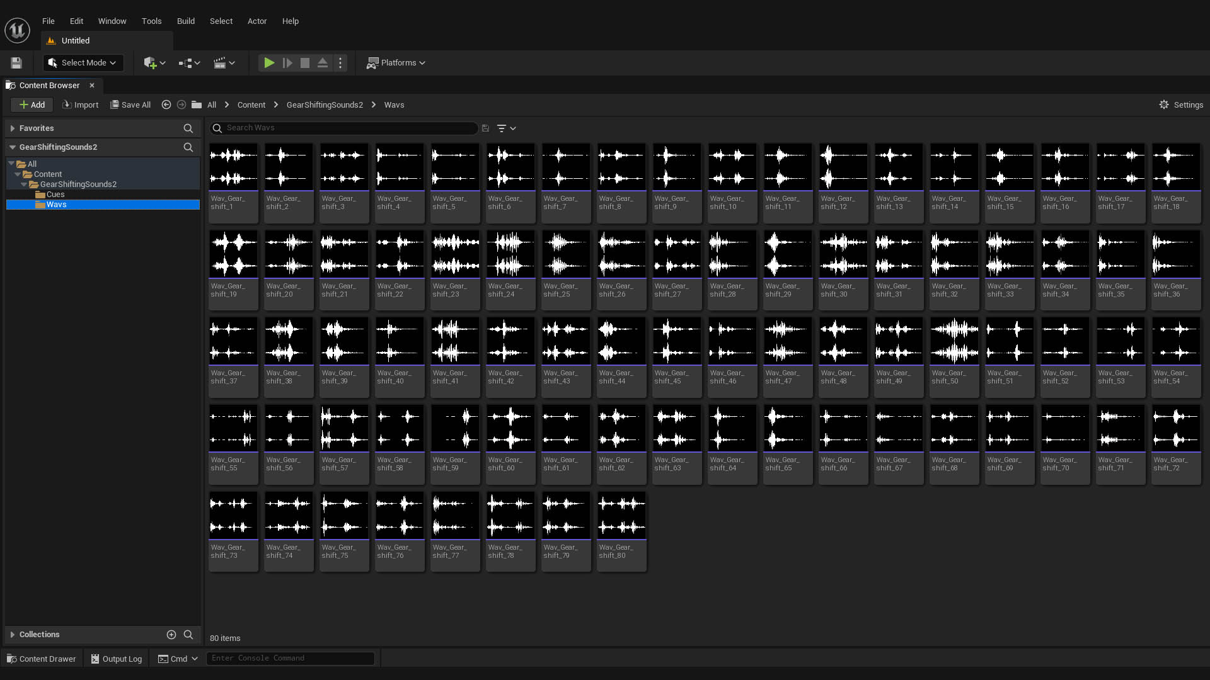Collapse the GearShiftingSounds2 tree node
The height and width of the screenshot is (680, 1210).
tap(24, 184)
